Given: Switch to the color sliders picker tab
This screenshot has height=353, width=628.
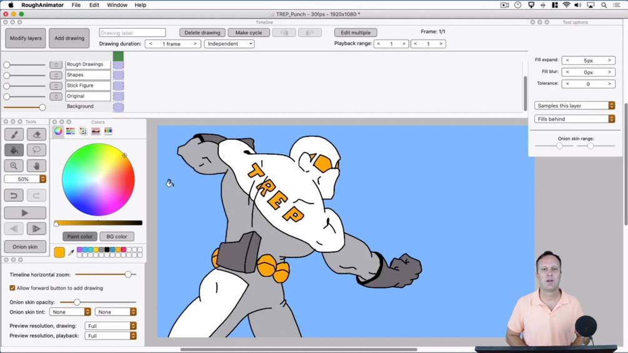Looking at the screenshot, I should click(71, 131).
